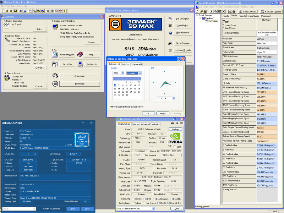Toggle OpenCL checkbox in GPU-Z
This screenshot has width=284, height=213.
pos(133,199)
